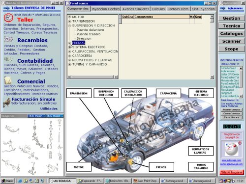Image resolution: width=246 pixels, height=184 pixels.
Task: Open the Taller clock icon
Action: 8,18
